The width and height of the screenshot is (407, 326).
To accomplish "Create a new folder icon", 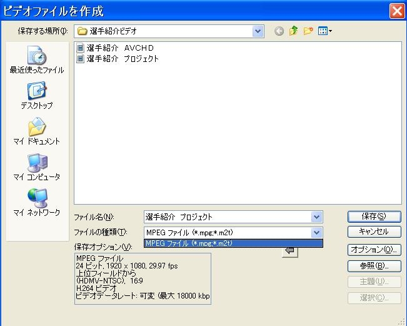I will click(308, 31).
